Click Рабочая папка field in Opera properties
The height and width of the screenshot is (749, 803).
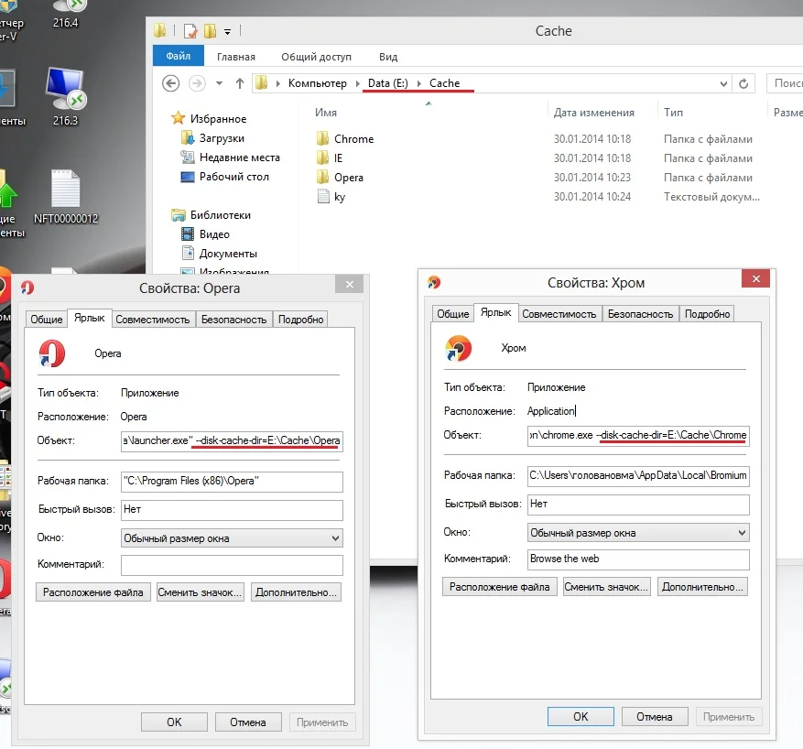click(x=232, y=482)
